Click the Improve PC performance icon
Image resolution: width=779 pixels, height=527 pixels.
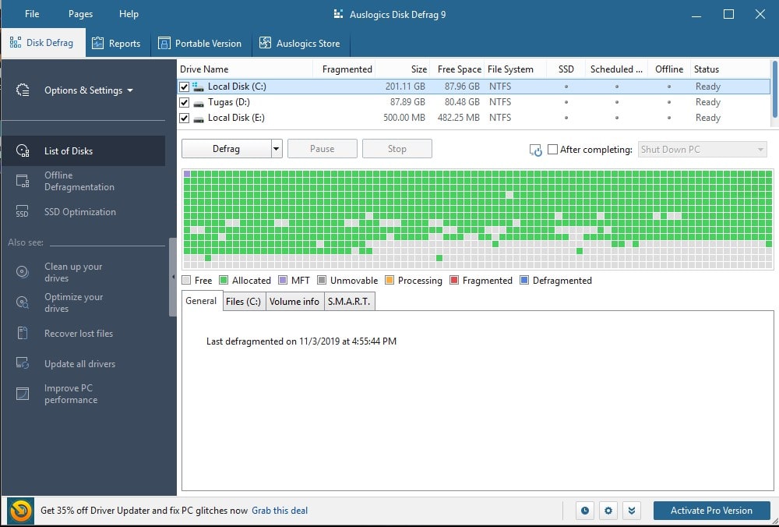click(x=23, y=394)
